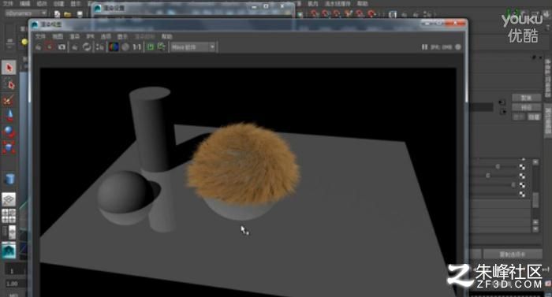Pause IPR tuning with pause button
This screenshot has height=297, width=552.
point(424,46)
